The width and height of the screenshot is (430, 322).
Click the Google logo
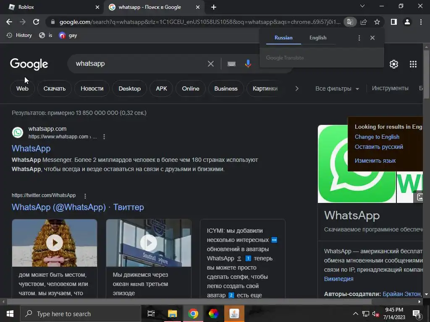coord(29,64)
